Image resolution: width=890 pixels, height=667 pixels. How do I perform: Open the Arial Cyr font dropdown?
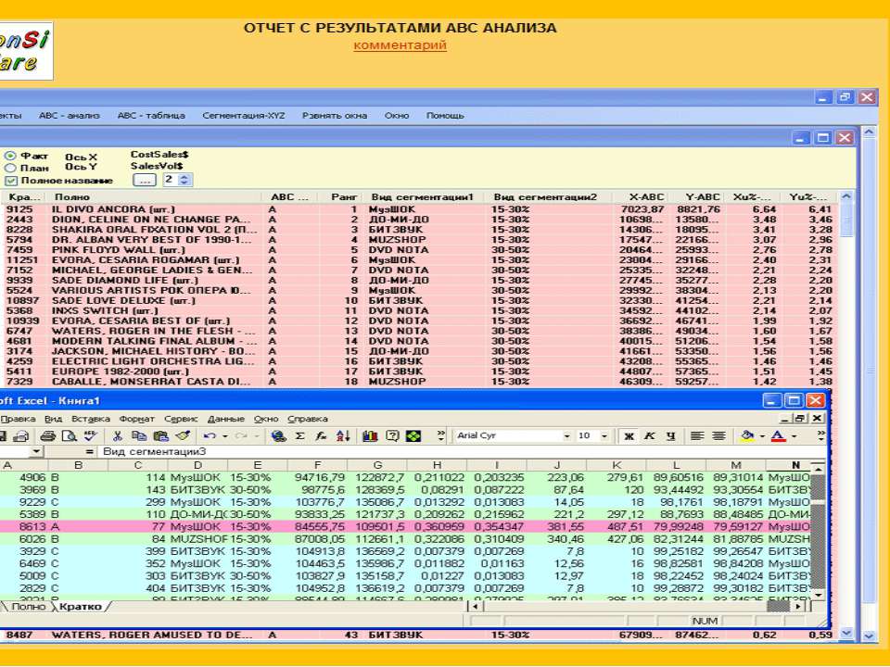tap(566, 435)
